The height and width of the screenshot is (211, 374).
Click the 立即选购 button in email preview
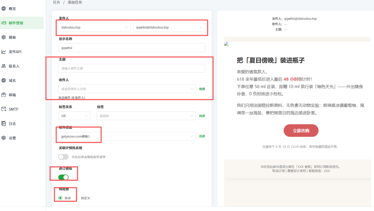(x=300, y=130)
